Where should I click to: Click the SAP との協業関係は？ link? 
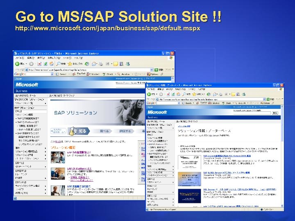[79, 152]
